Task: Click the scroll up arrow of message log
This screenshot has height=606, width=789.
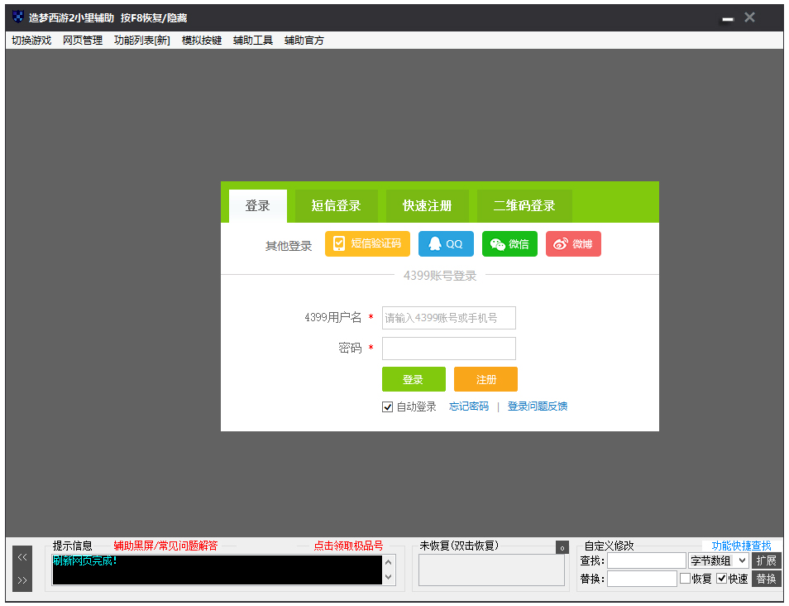Action: (389, 561)
